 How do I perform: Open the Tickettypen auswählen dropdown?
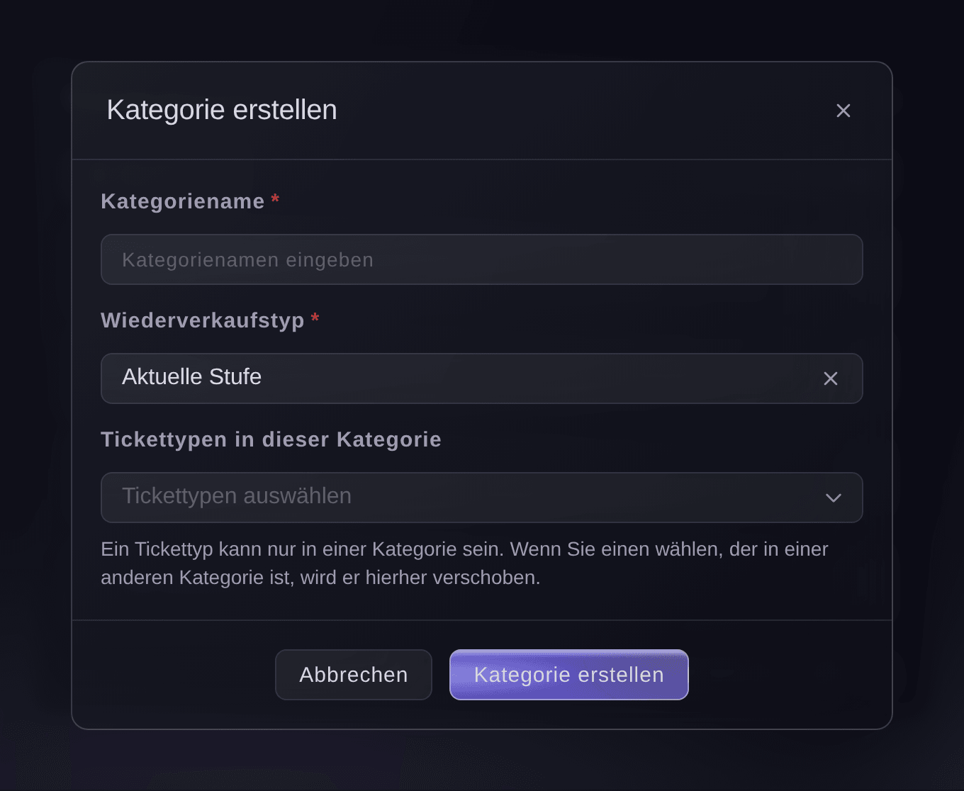pos(482,498)
